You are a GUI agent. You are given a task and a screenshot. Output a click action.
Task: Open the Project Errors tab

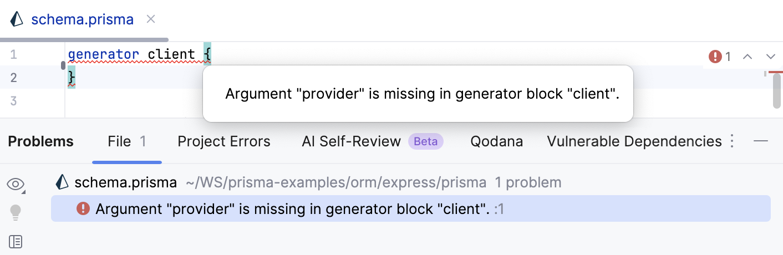tap(224, 142)
